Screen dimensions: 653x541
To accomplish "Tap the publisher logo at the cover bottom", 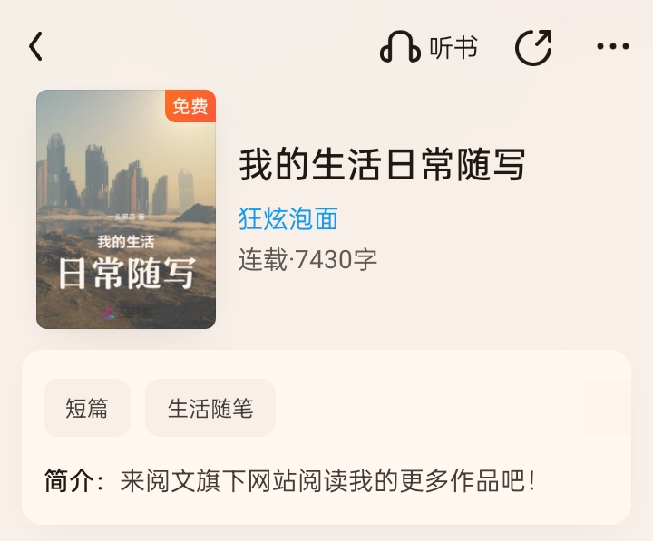I will (x=128, y=313).
